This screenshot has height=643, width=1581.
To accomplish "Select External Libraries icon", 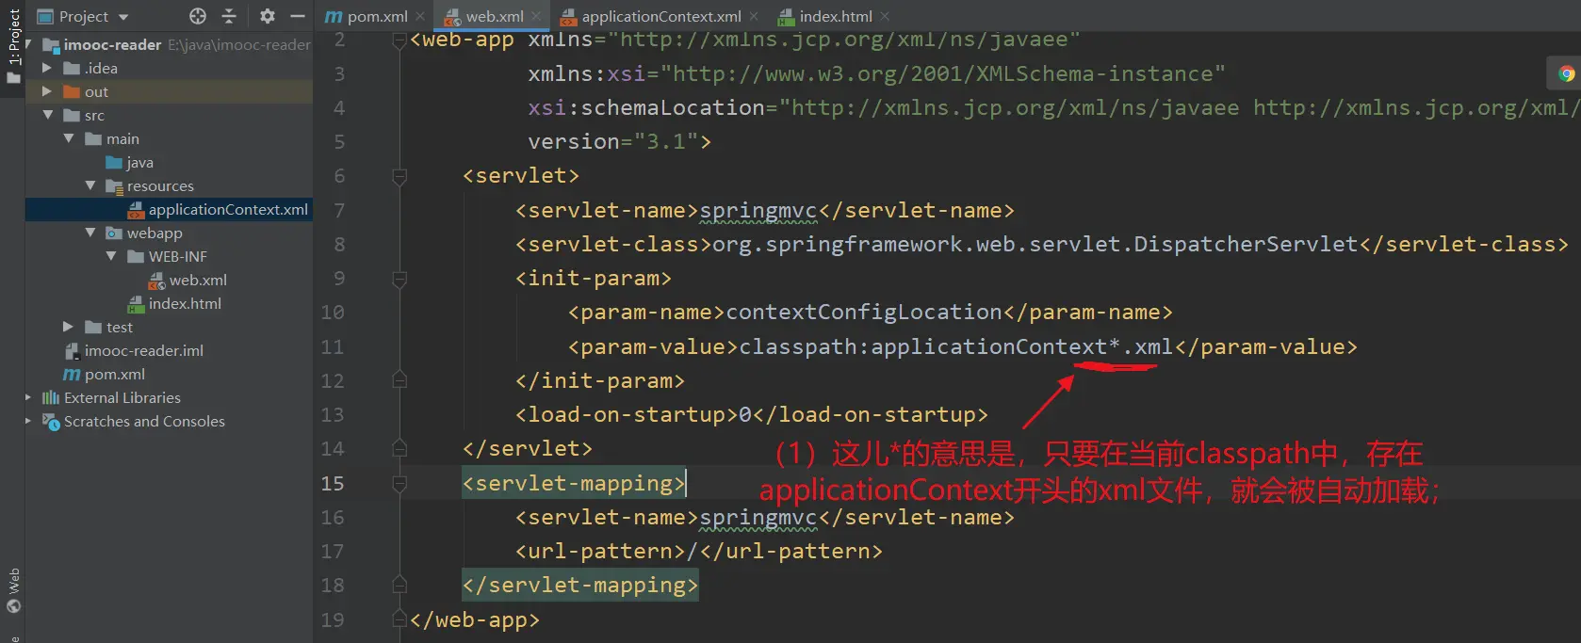I will (51, 397).
